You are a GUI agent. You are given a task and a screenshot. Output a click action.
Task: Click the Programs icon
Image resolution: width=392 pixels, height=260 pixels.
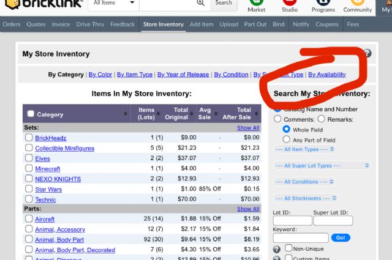coord(323,4)
